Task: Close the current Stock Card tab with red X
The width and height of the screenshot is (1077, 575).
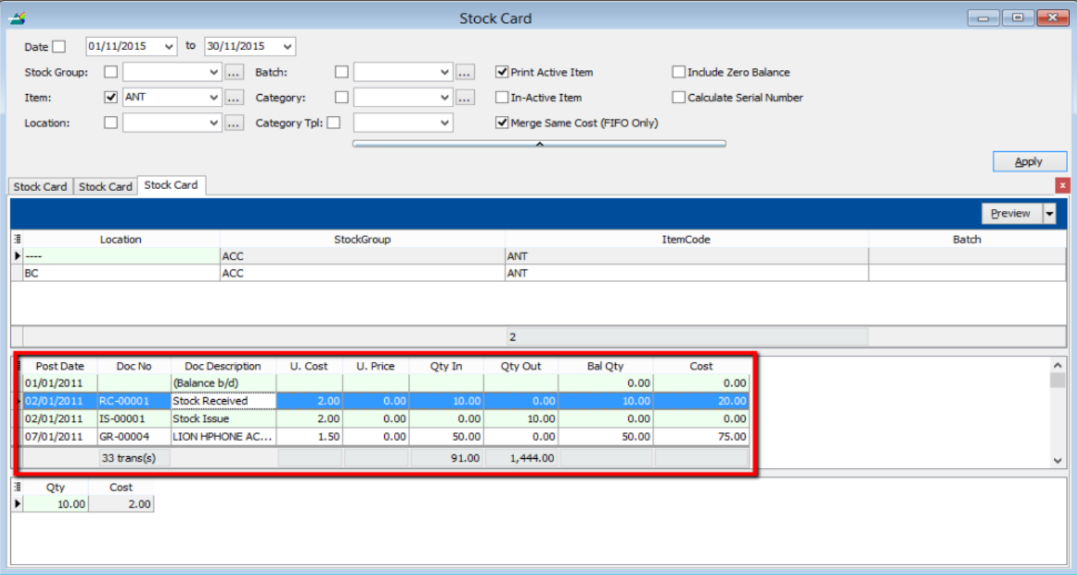Action: [x=1063, y=185]
